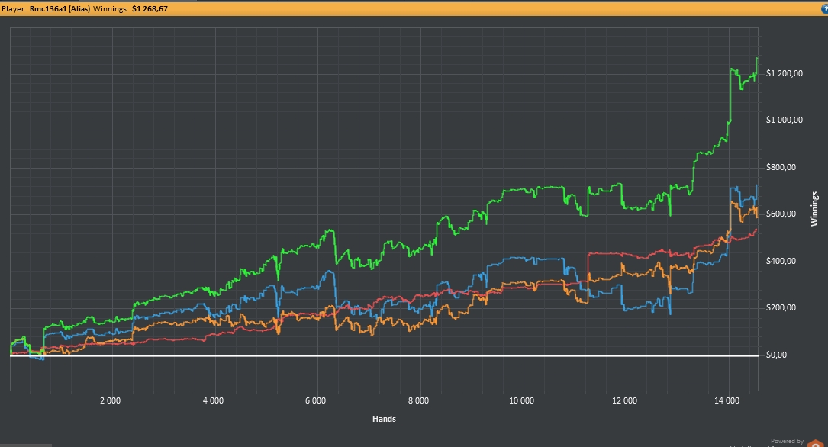
Task: Click the $0,00 y-axis label
Action: 778,355
